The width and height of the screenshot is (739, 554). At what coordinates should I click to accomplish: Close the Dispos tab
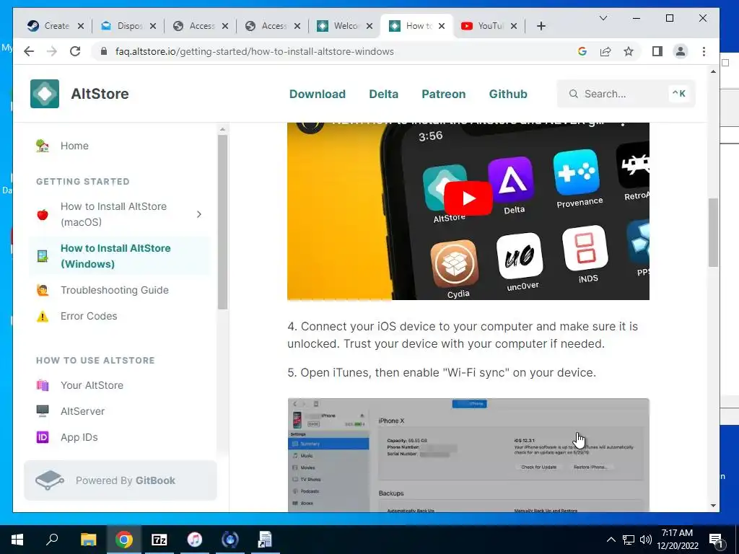pos(153,26)
